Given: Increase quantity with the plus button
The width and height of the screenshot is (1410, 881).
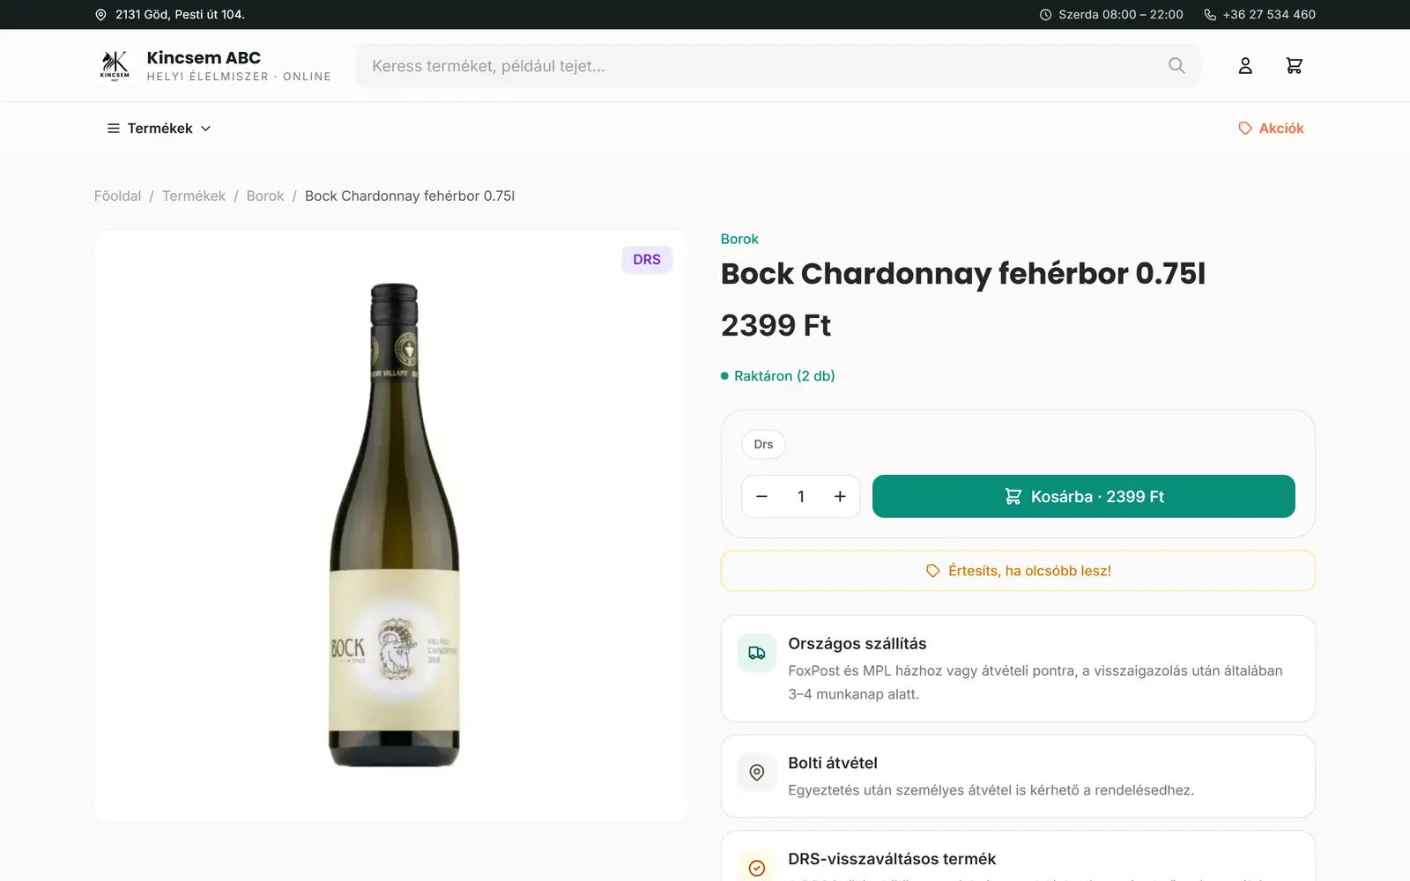Looking at the screenshot, I should point(840,497).
